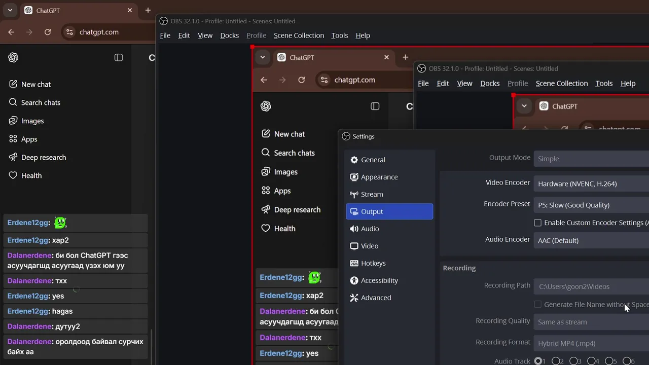Open Tools menu in the outer OBS window
This screenshot has height=365, width=649.
[x=340, y=35]
